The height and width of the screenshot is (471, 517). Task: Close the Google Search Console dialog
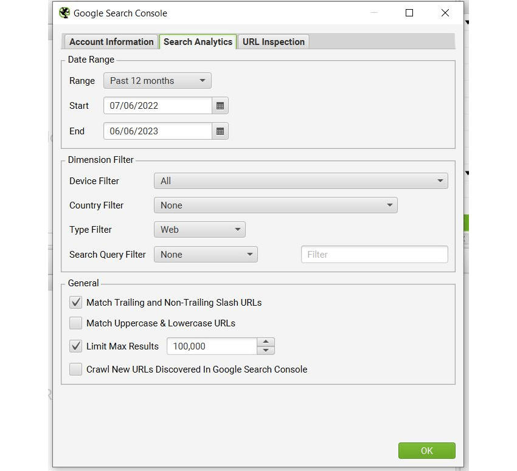point(445,13)
